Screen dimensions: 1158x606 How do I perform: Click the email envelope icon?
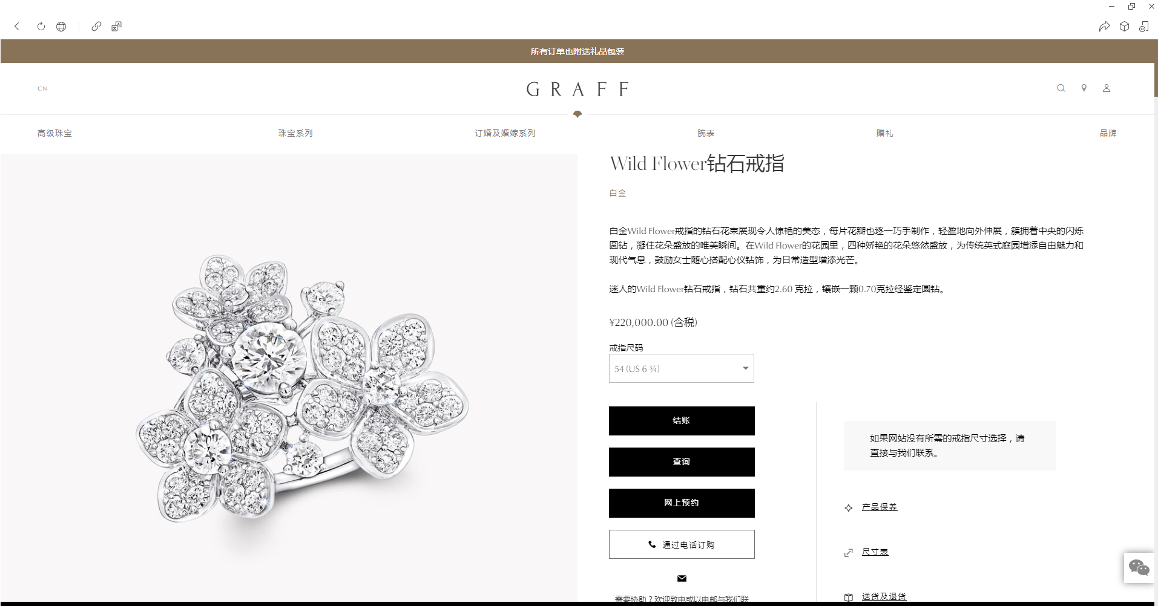(682, 579)
